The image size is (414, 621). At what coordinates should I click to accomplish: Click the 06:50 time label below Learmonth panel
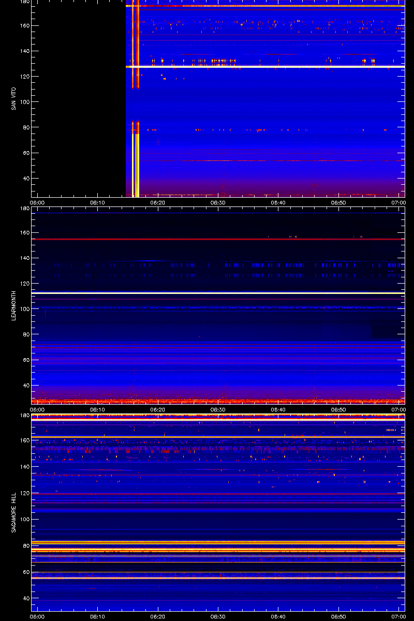tap(338, 409)
